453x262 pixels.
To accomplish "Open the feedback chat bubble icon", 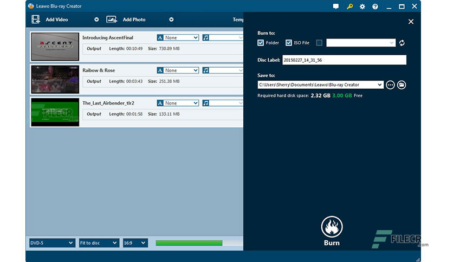I will (x=336, y=6).
